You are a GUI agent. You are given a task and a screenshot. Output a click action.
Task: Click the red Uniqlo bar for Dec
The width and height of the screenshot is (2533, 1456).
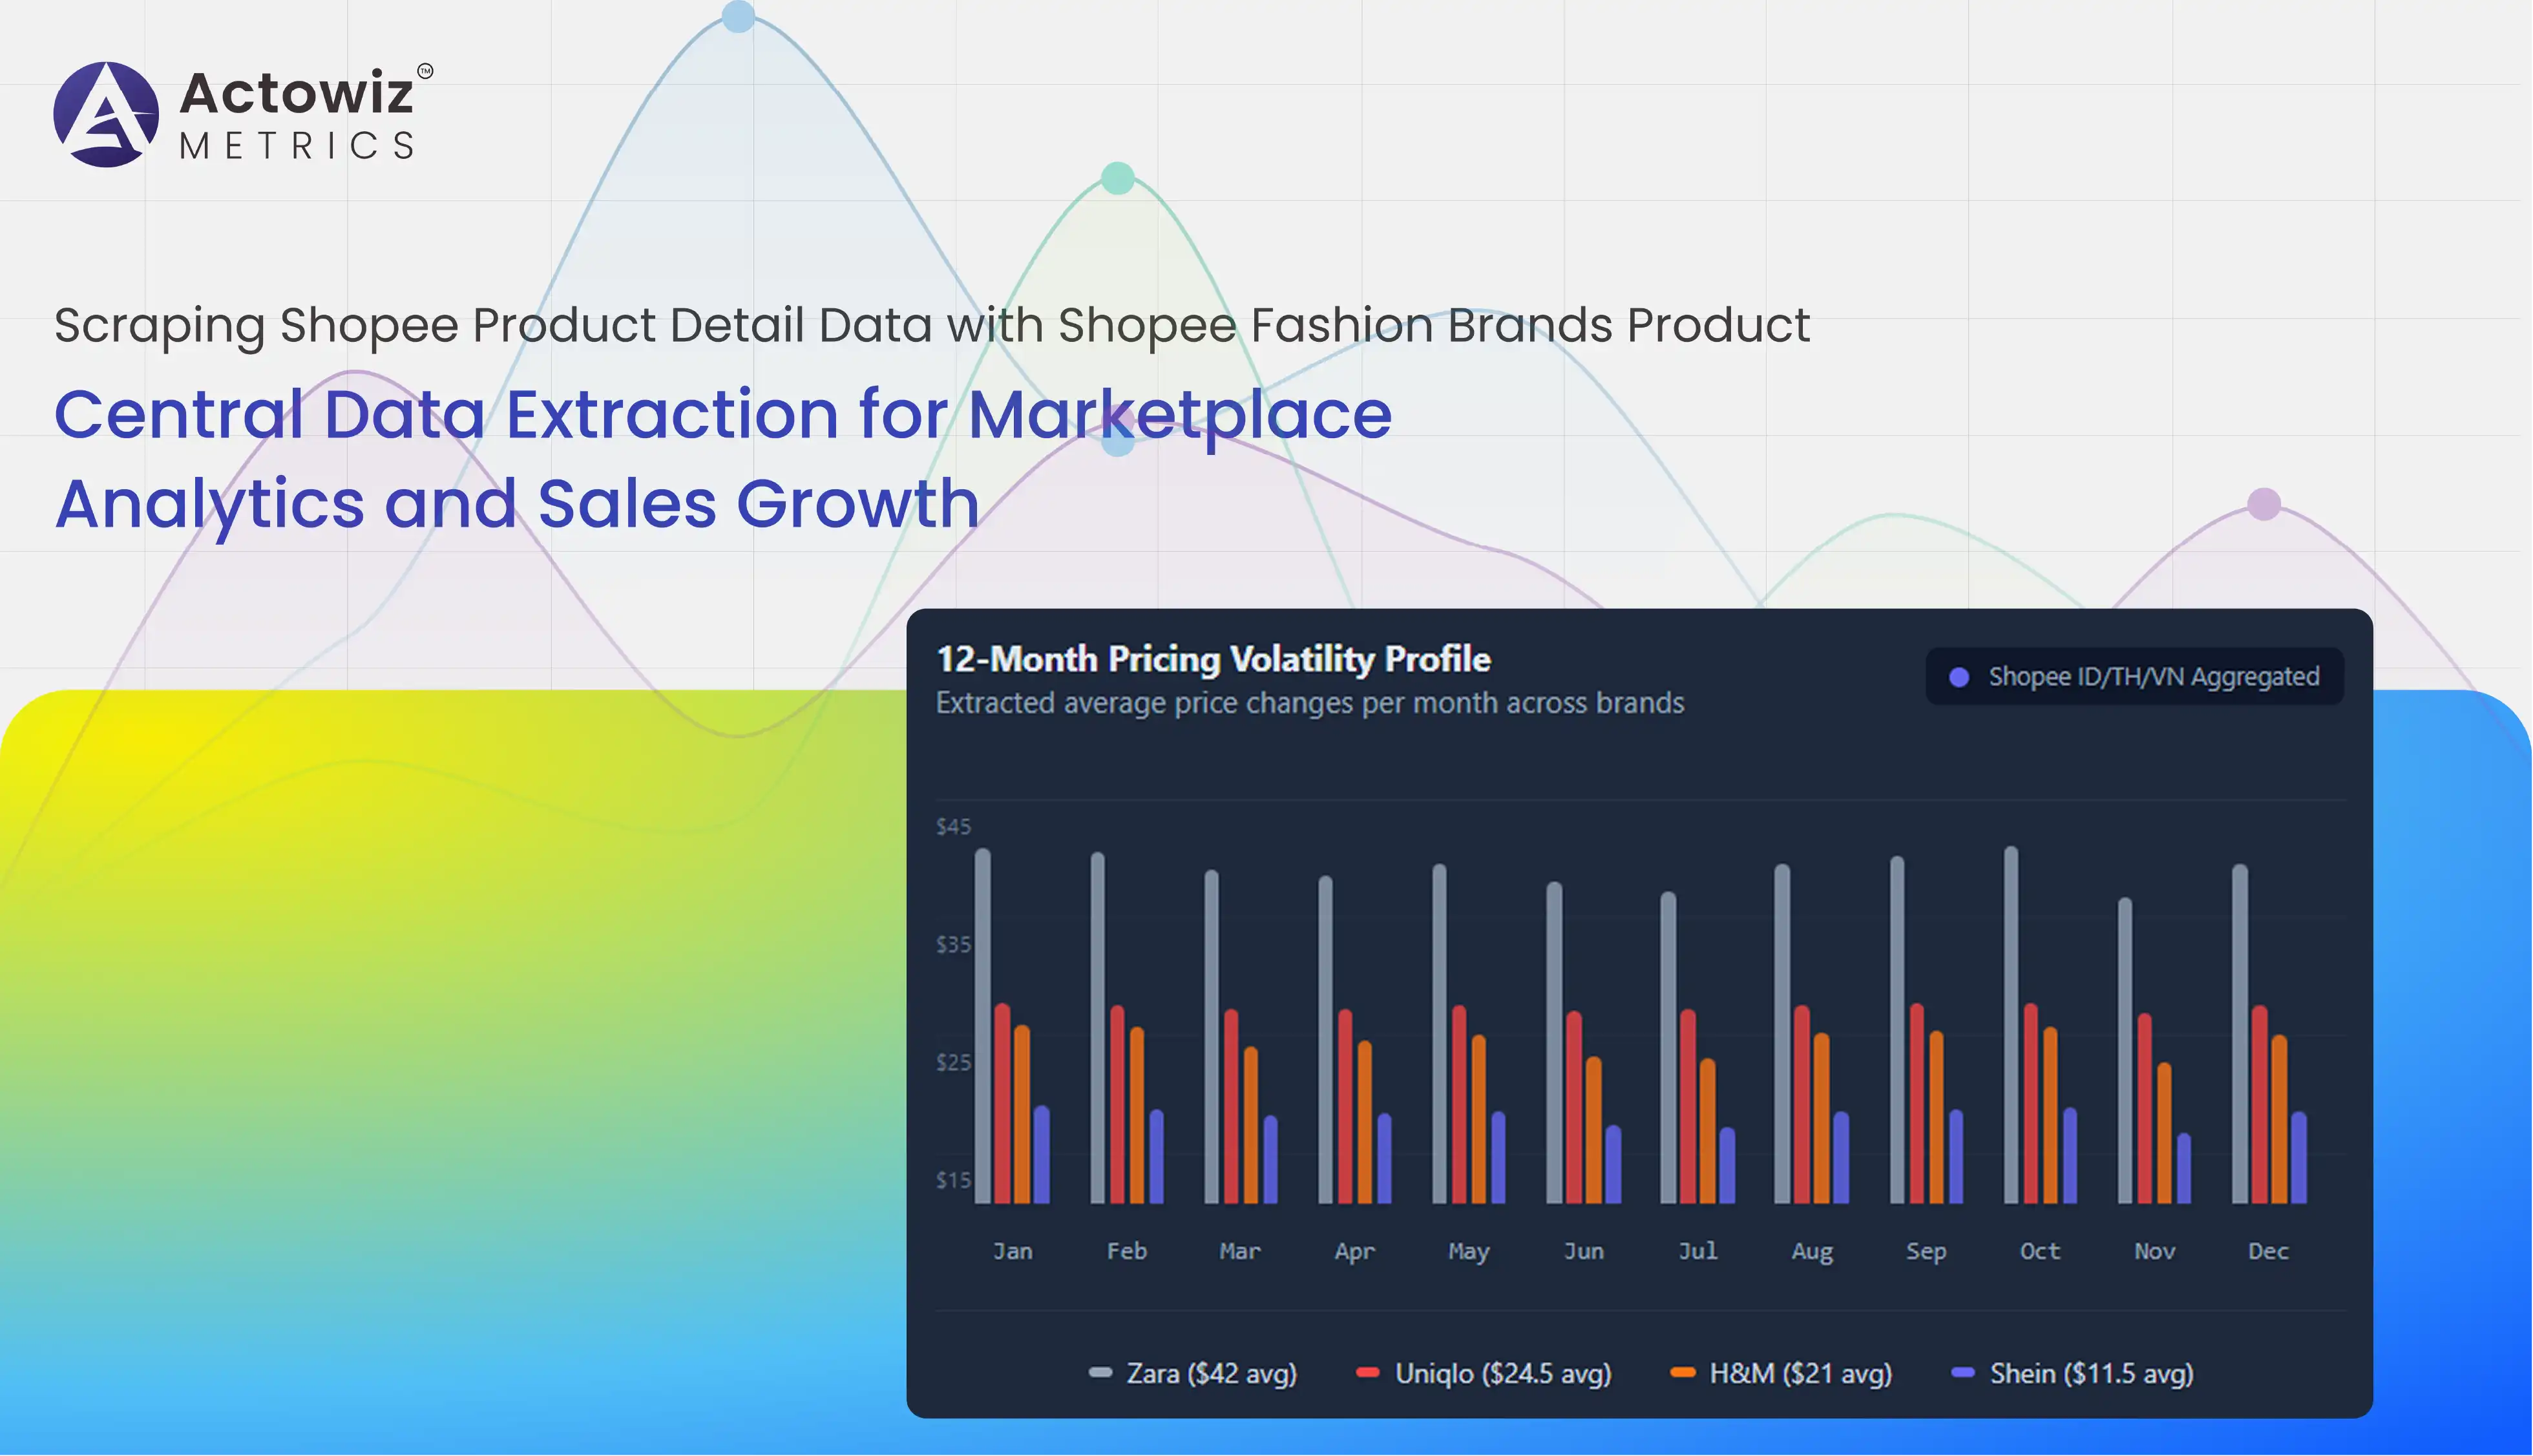(x=2260, y=1105)
